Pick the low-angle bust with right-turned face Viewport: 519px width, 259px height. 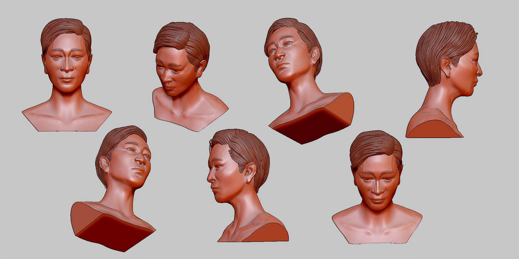click(113, 189)
